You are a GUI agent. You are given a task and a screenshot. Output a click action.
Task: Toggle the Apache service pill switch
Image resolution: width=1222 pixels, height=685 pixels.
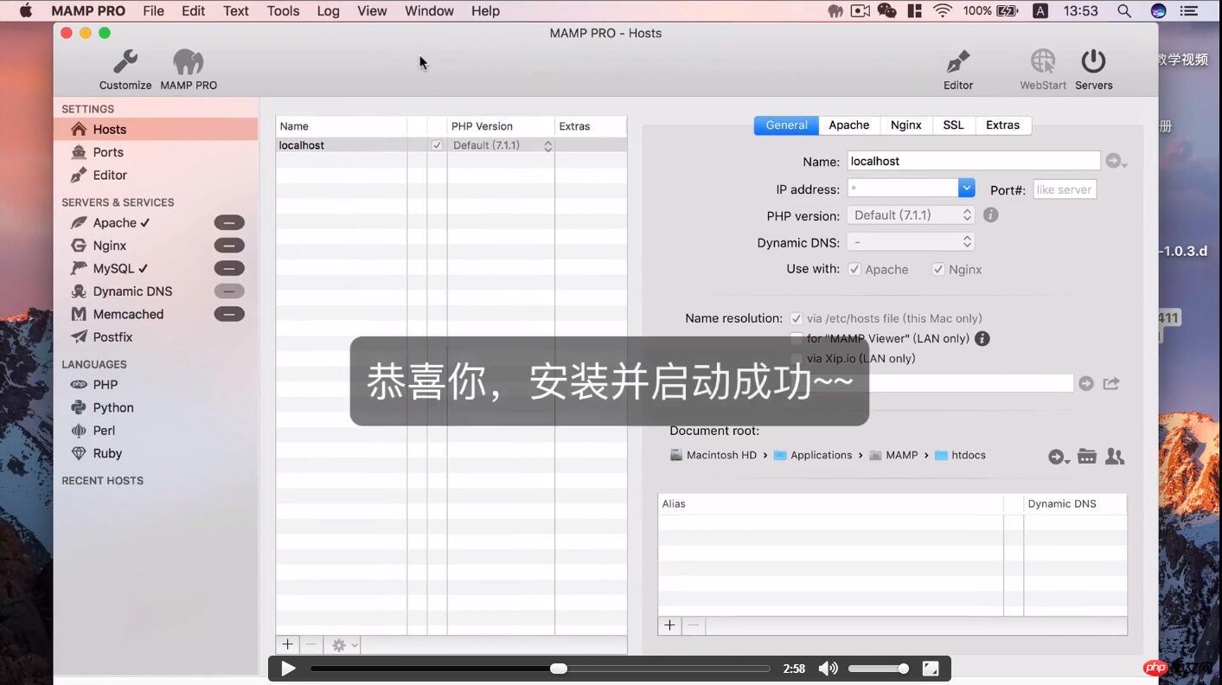(x=229, y=222)
